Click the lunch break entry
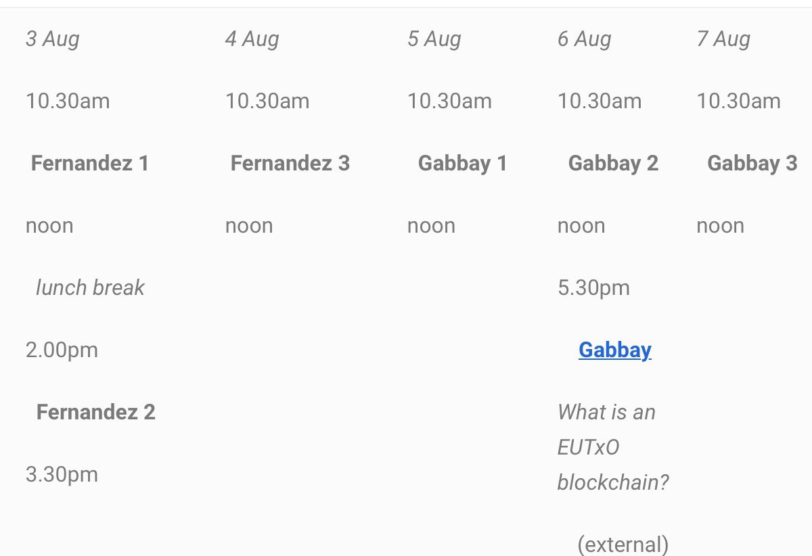The width and height of the screenshot is (812, 556). (90, 287)
